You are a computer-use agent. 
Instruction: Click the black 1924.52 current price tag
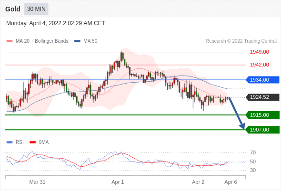262,97
